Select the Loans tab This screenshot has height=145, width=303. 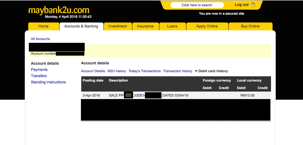coord(172,26)
